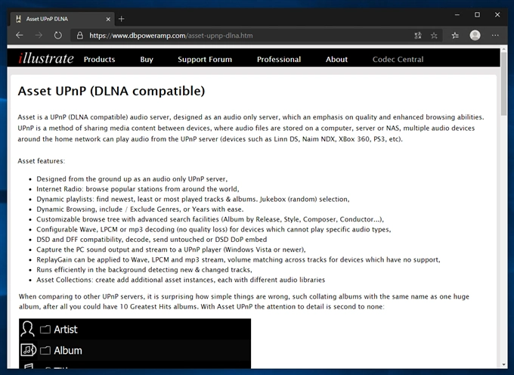
Task: Click the 'Runs efficiently' bullet line
Action: pyautogui.click(x=144, y=270)
